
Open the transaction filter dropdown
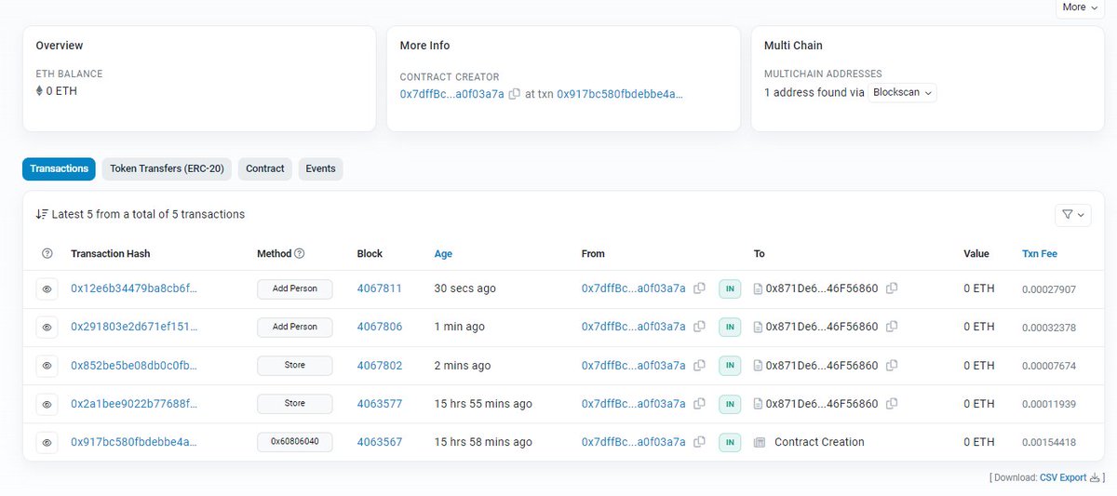coord(1072,215)
